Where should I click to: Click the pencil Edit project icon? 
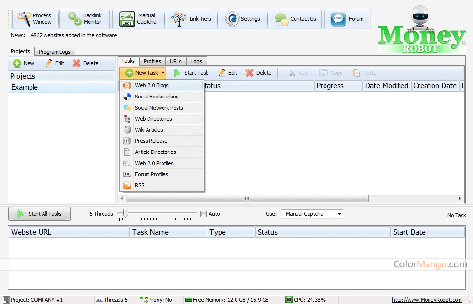pos(48,63)
